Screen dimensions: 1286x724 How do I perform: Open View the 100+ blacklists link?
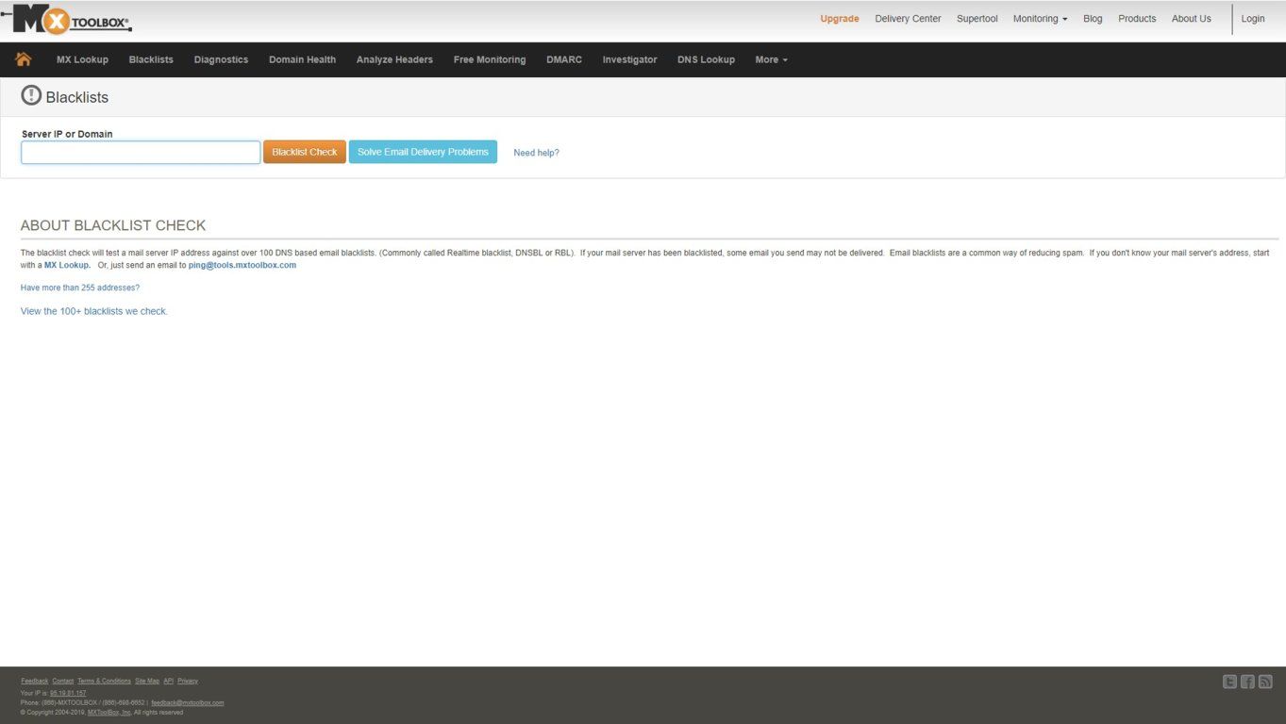pyautogui.click(x=94, y=311)
